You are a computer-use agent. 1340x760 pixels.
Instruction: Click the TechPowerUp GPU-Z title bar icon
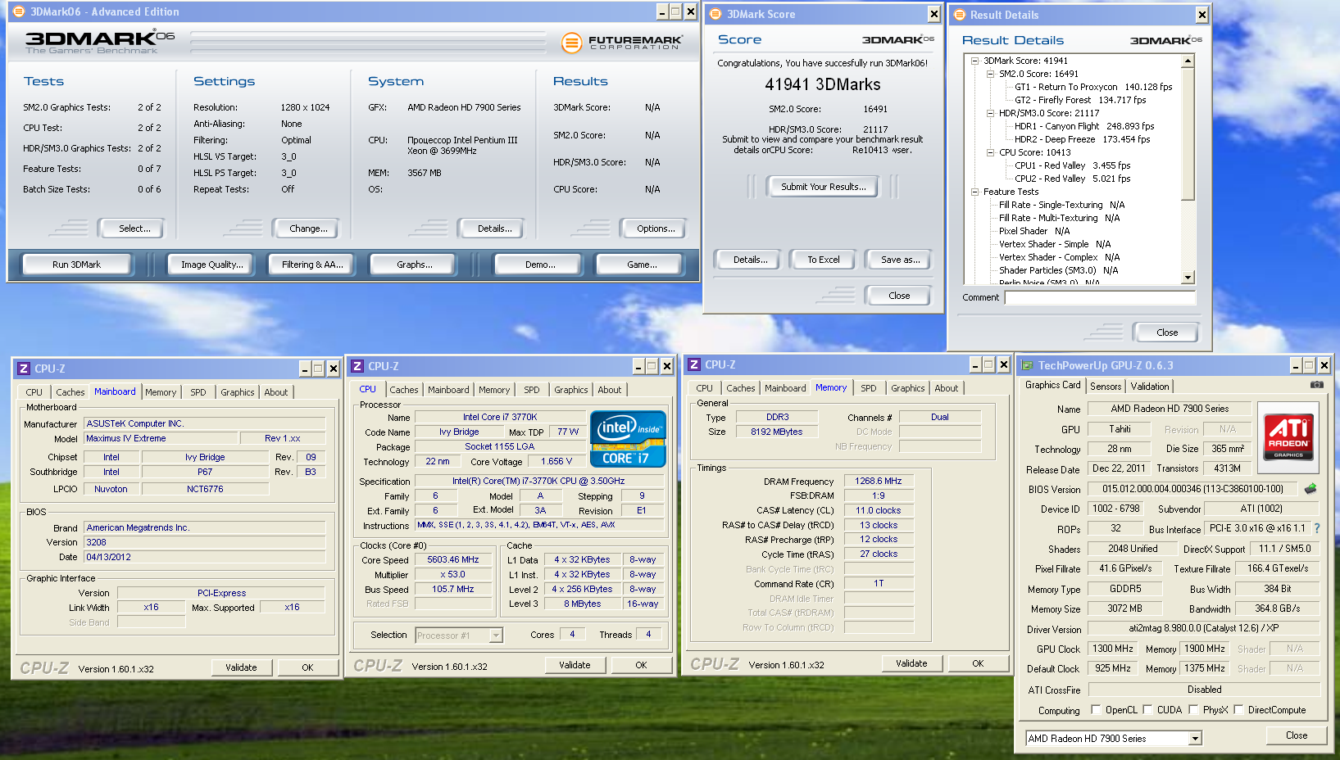tap(1027, 365)
